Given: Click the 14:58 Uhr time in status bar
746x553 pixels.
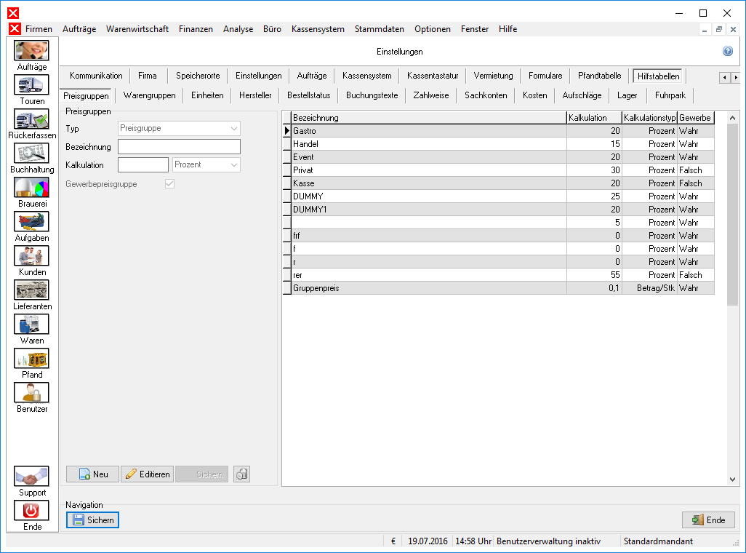Looking at the screenshot, I should [473, 541].
